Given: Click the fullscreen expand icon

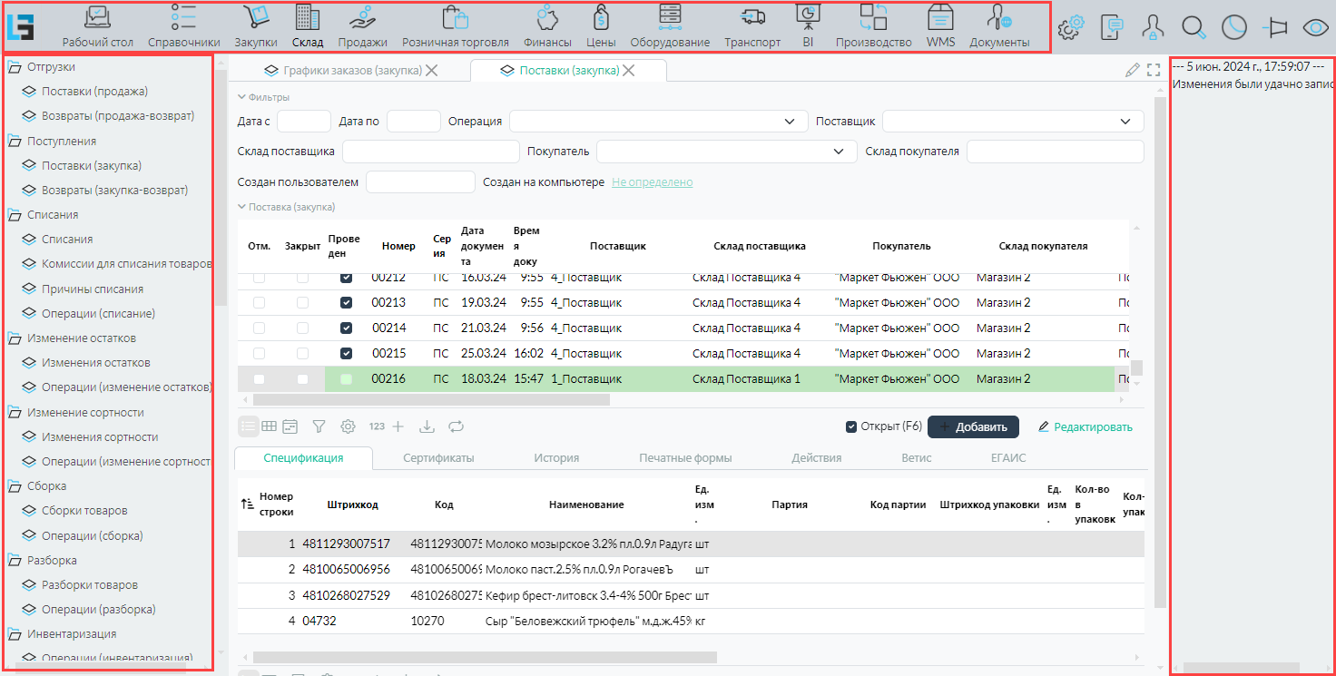Looking at the screenshot, I should pos(1154,70).
